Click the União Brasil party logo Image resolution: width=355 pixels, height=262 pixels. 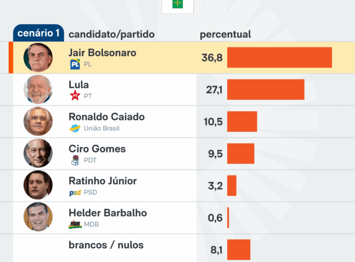75,129
